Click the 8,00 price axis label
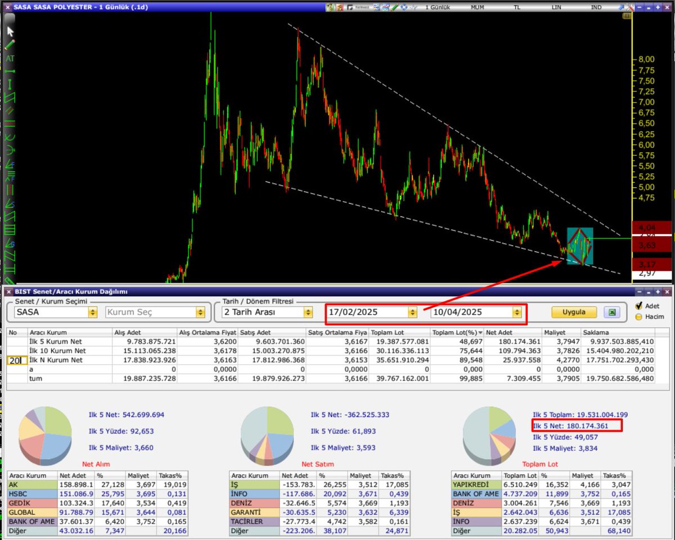Viewport: 675px width, 540px height. (646, 59)
